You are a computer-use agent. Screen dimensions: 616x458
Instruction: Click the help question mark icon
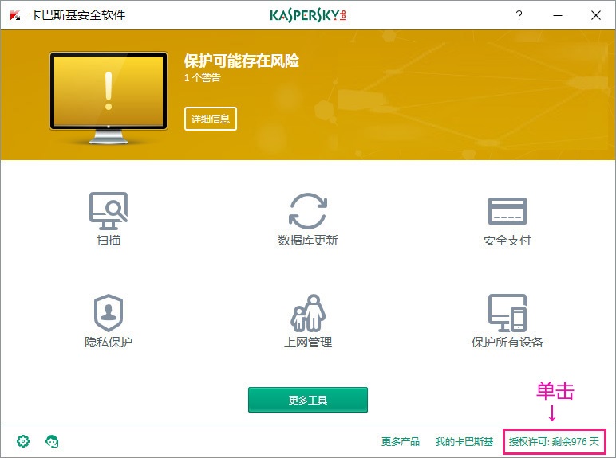click(x=519, y=15)
